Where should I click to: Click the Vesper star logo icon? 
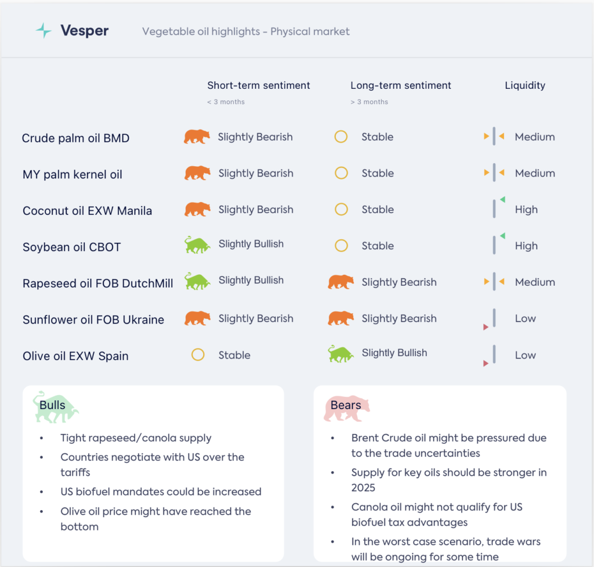(x=44, y=31)
